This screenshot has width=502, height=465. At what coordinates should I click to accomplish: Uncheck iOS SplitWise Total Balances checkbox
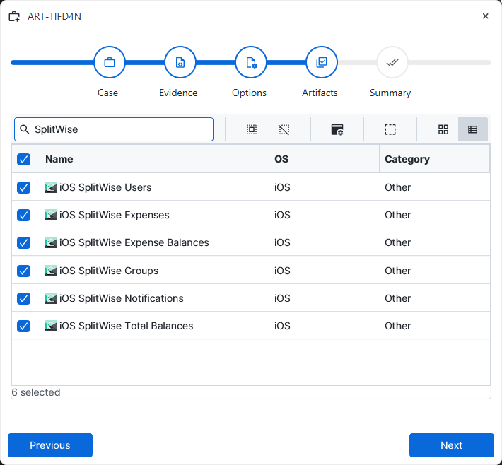click(x=24, y=326)
